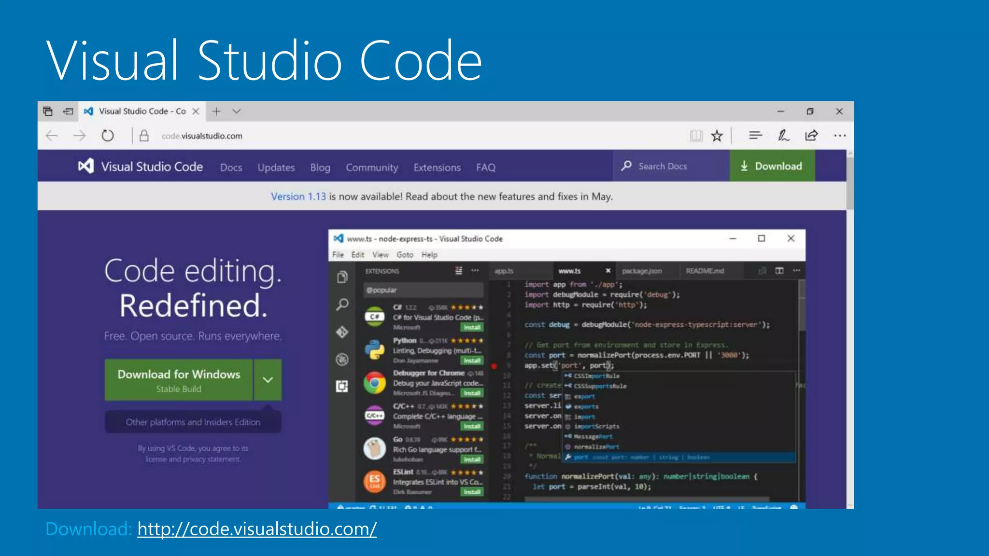Click Other platforms and Insiders Edition
This screenshot has height=556, width=989.
[193, 422]
